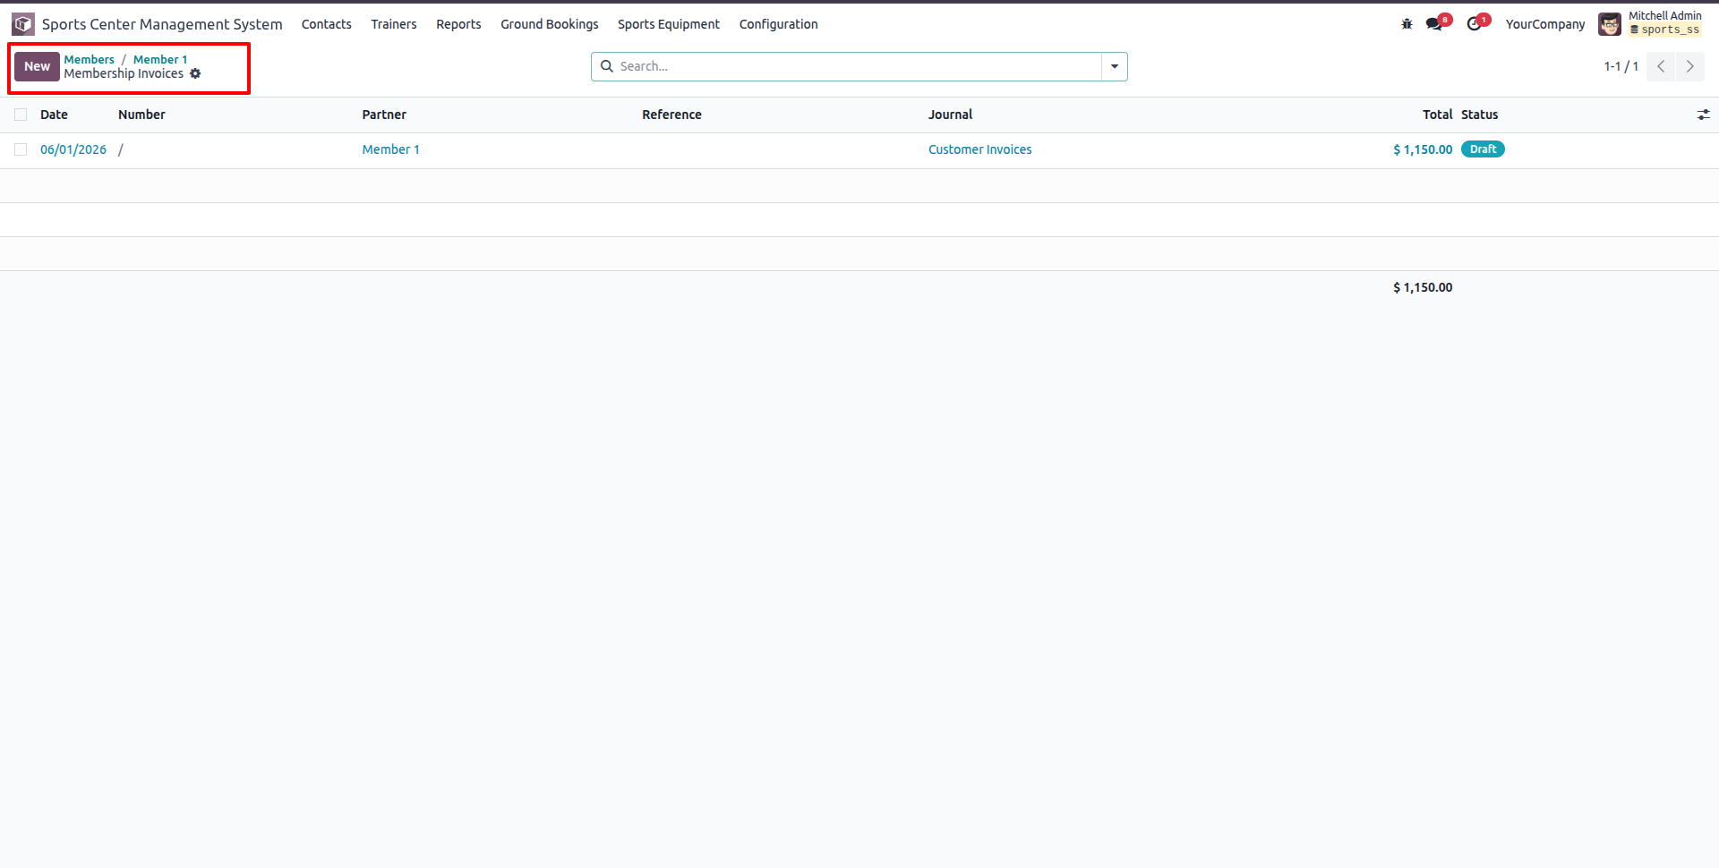Tick the checkbox for the 06/01/2026 invoice row
Image resolution: width=1719 pixels, height=868 pixels.
click(21, 149)
